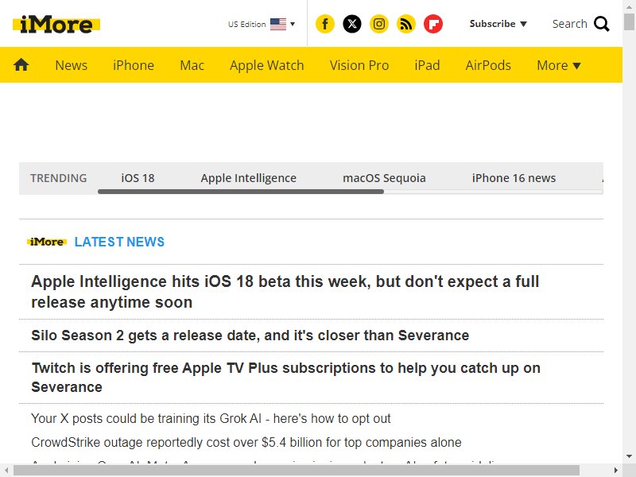The image size is (636, 477).
Task: Open Silo Season 2 release date article
Action: [250, 335]
